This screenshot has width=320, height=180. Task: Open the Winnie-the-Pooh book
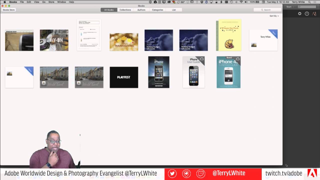[x=229, y=35]
